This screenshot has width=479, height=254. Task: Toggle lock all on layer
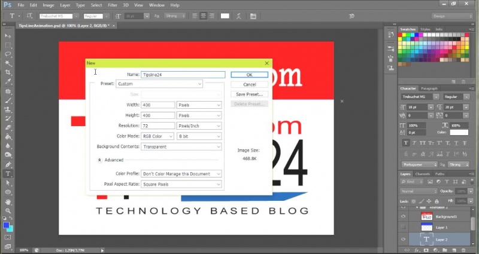(x=436, y=201)
